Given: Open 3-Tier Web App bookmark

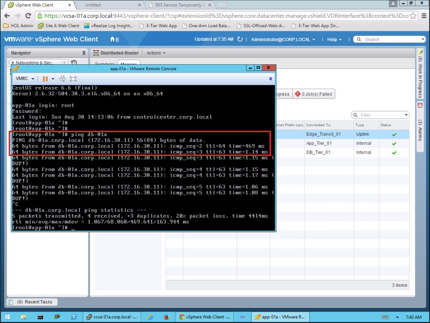Looking at the screenshot, I should pyautogui.click(x=158, y=26).
